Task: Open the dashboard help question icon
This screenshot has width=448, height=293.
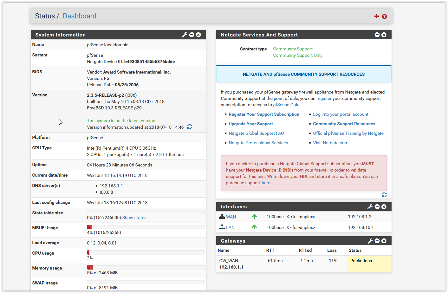Action: pyautogui.click(x=384, y=16)
